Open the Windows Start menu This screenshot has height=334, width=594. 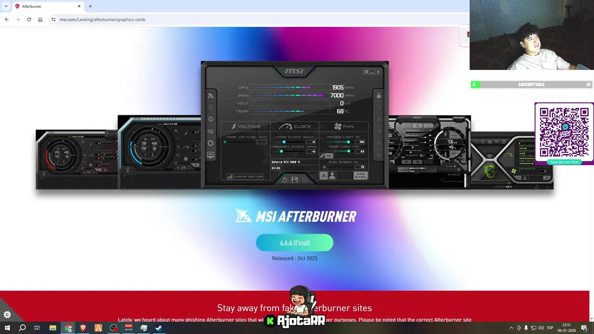point(7,328)
